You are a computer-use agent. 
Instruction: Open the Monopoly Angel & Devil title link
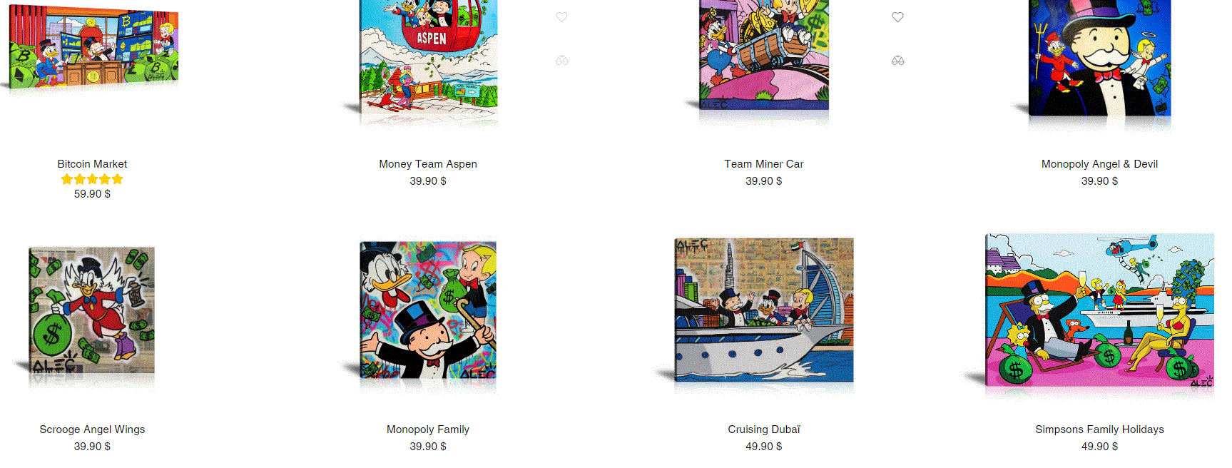(x=1099, y=164)
